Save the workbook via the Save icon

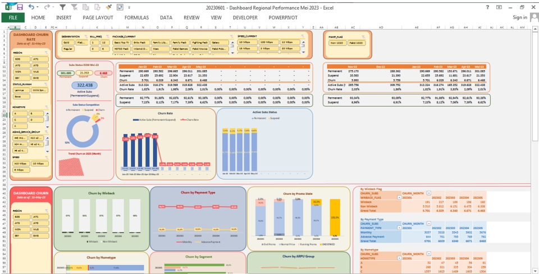point(20,7)
